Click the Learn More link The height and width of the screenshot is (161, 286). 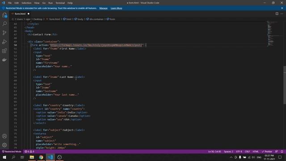tap(116, 8)
